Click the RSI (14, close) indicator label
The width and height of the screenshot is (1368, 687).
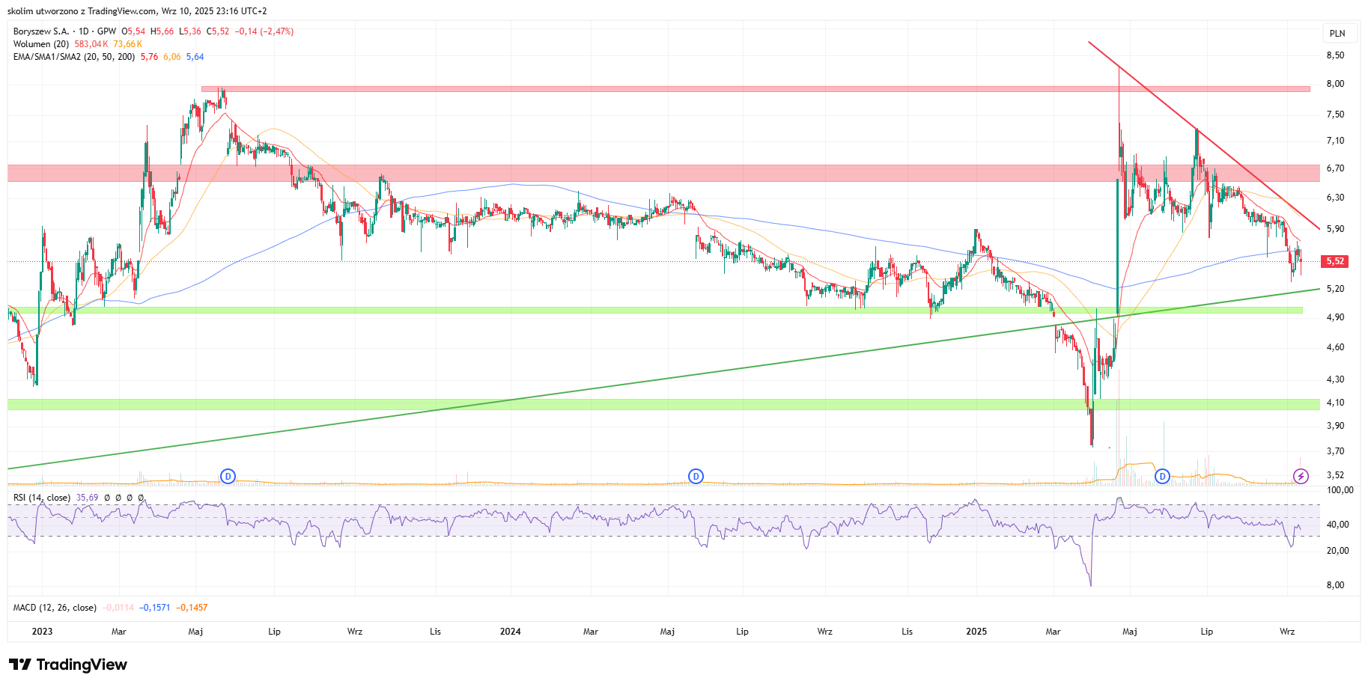click(42, 498)
